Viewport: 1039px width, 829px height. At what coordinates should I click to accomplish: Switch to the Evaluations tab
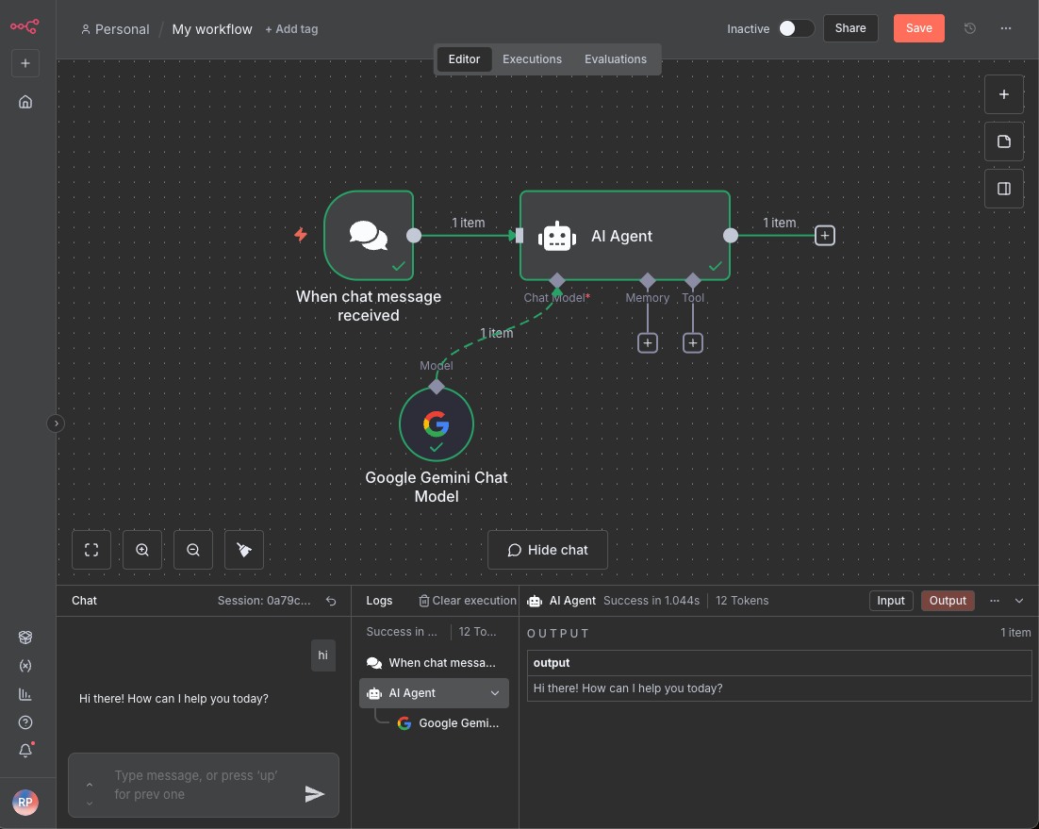pyautogui.click(x=615, y=58)
